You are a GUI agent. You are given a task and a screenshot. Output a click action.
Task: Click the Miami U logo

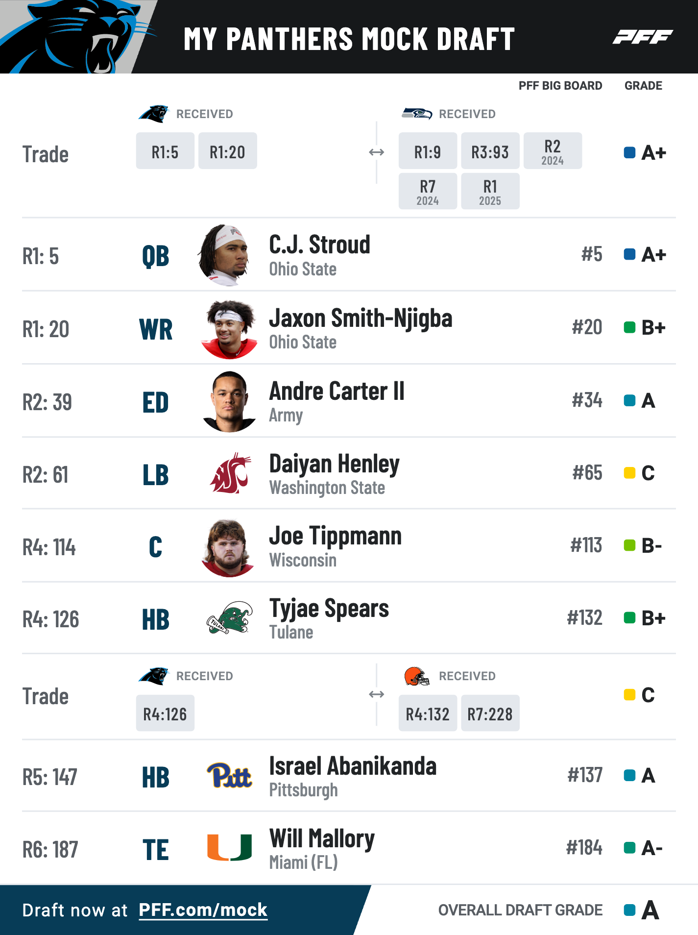point(229,848)
